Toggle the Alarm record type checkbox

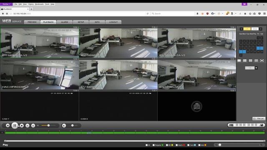click(x=176, y=145)
